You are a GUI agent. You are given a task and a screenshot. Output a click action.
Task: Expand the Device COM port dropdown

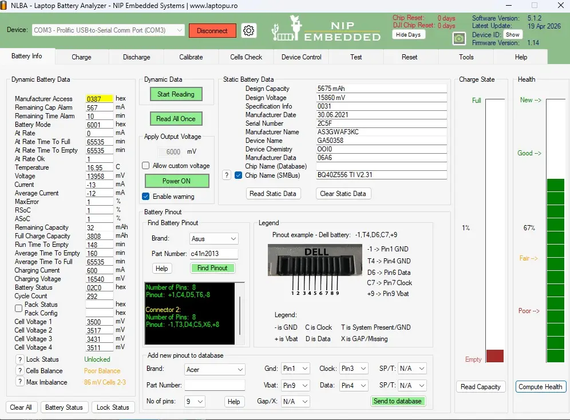pos(108,30)
